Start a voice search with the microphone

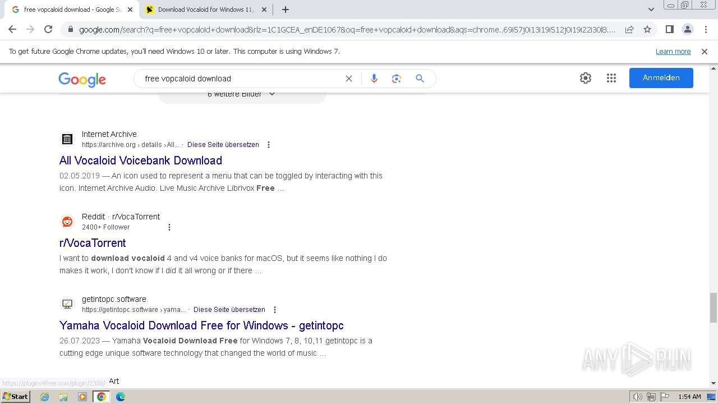pos(374,79)
